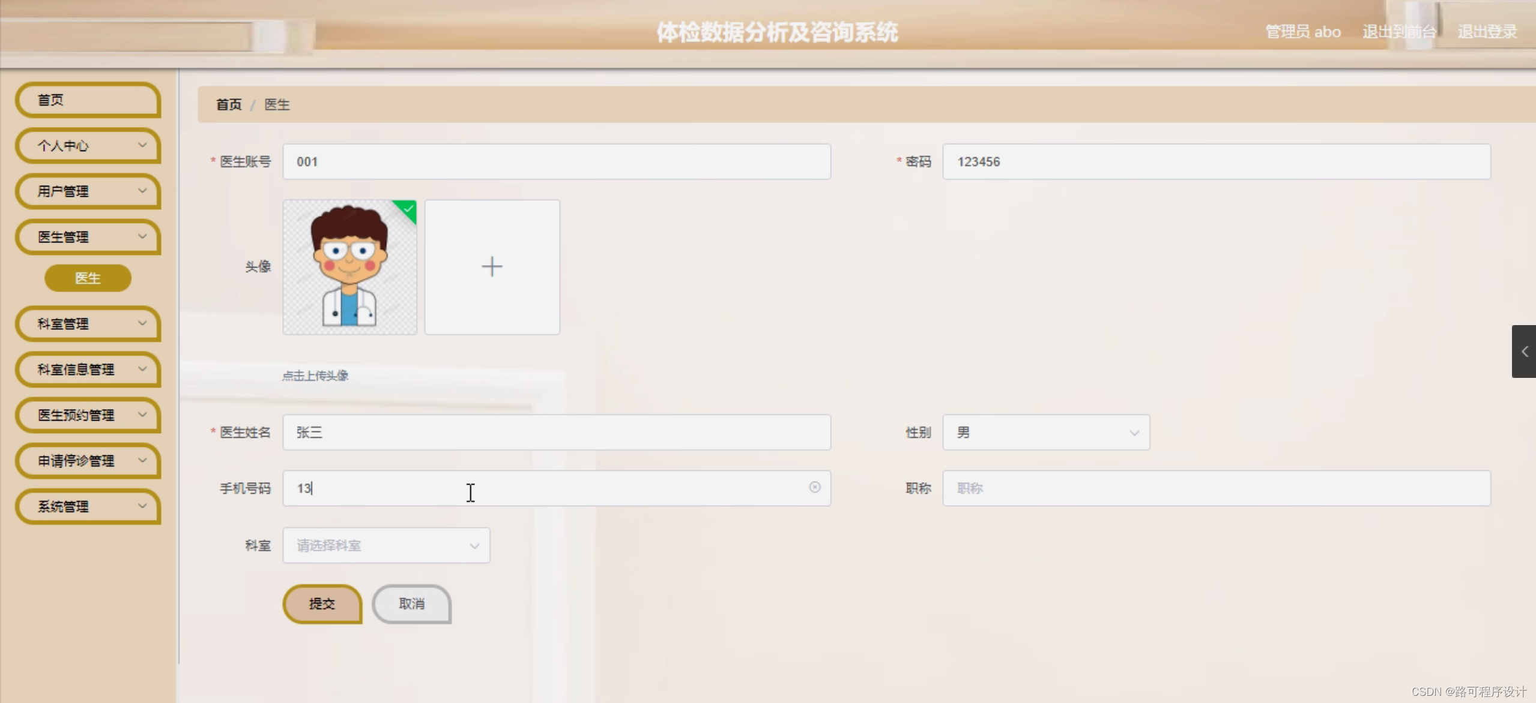Open the 请选择科室 department dropdown
1536x703 pixels.
pos(386,545)
